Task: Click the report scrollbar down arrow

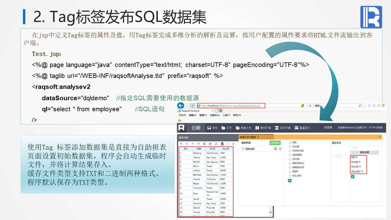Action: coord(270,212)
